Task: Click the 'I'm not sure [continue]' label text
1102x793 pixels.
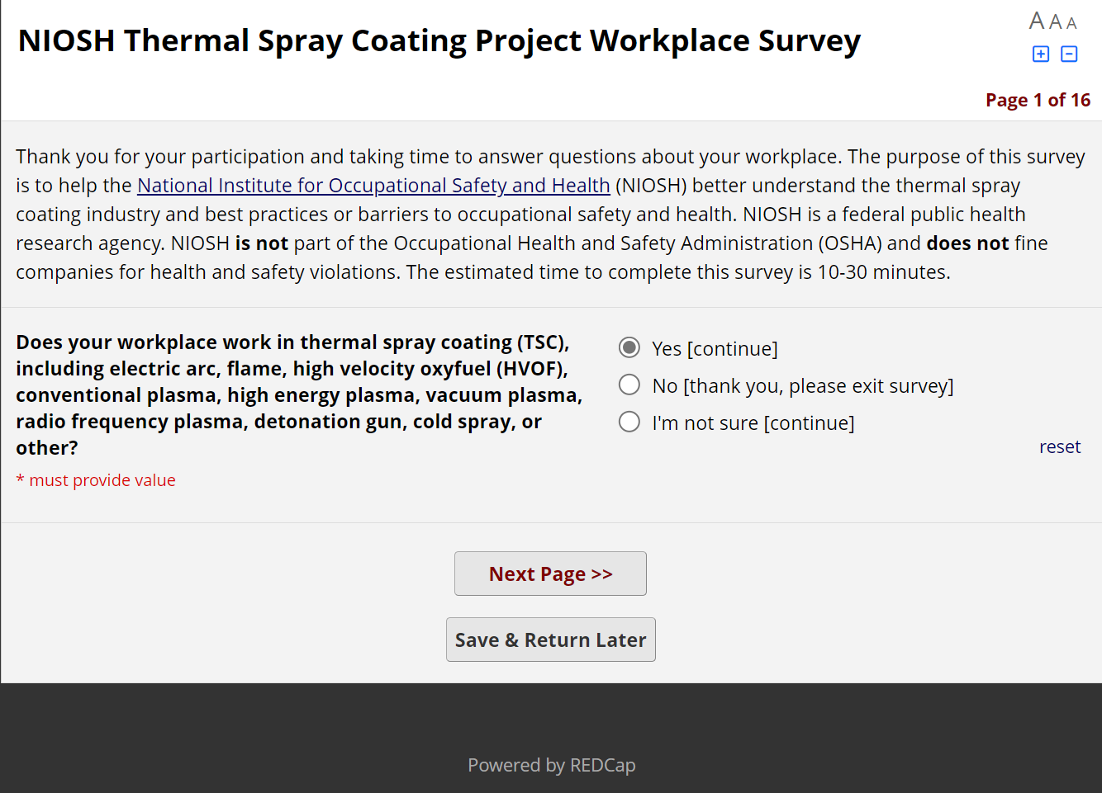Action: point(753,422)
